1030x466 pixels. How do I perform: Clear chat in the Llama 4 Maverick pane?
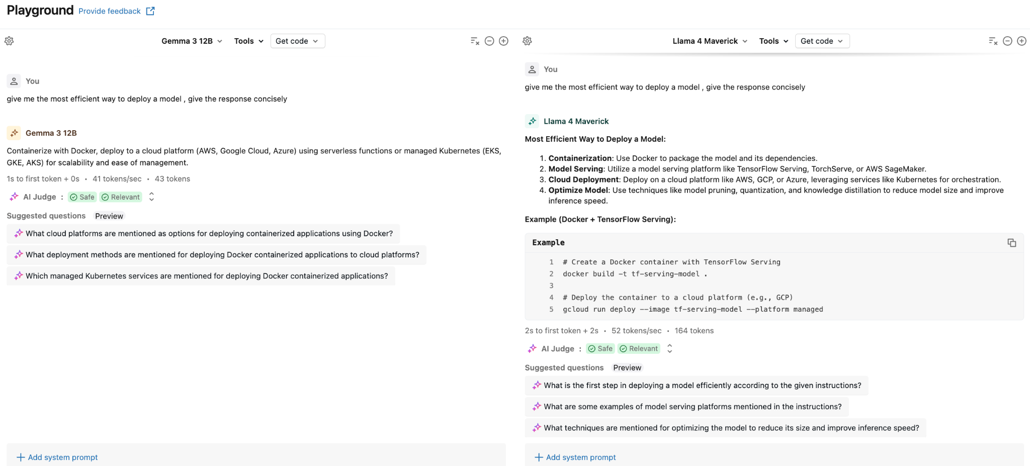click(x=993, y=41)
